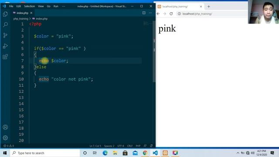Open XAMPP from taskbar
Screen dimensions: 279x157
[165, 153]
